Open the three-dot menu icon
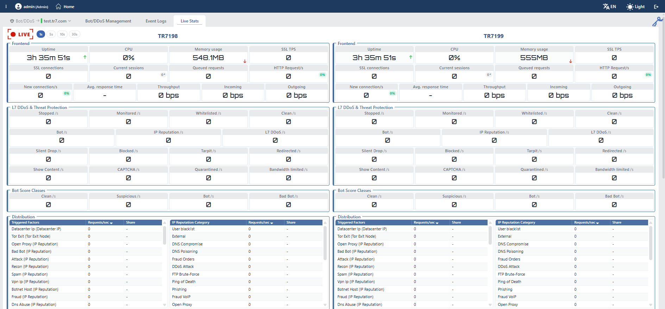Image resolution: width=665 pixels, height=309 pixels. pos(6,6)
